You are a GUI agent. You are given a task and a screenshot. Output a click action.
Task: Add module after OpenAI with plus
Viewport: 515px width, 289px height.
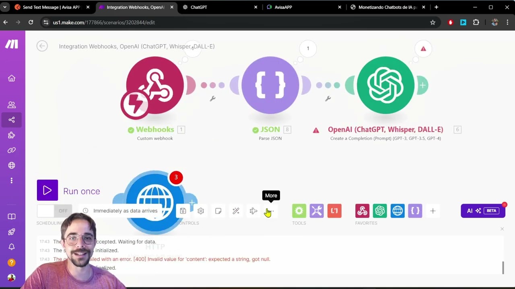click(422, 85)
